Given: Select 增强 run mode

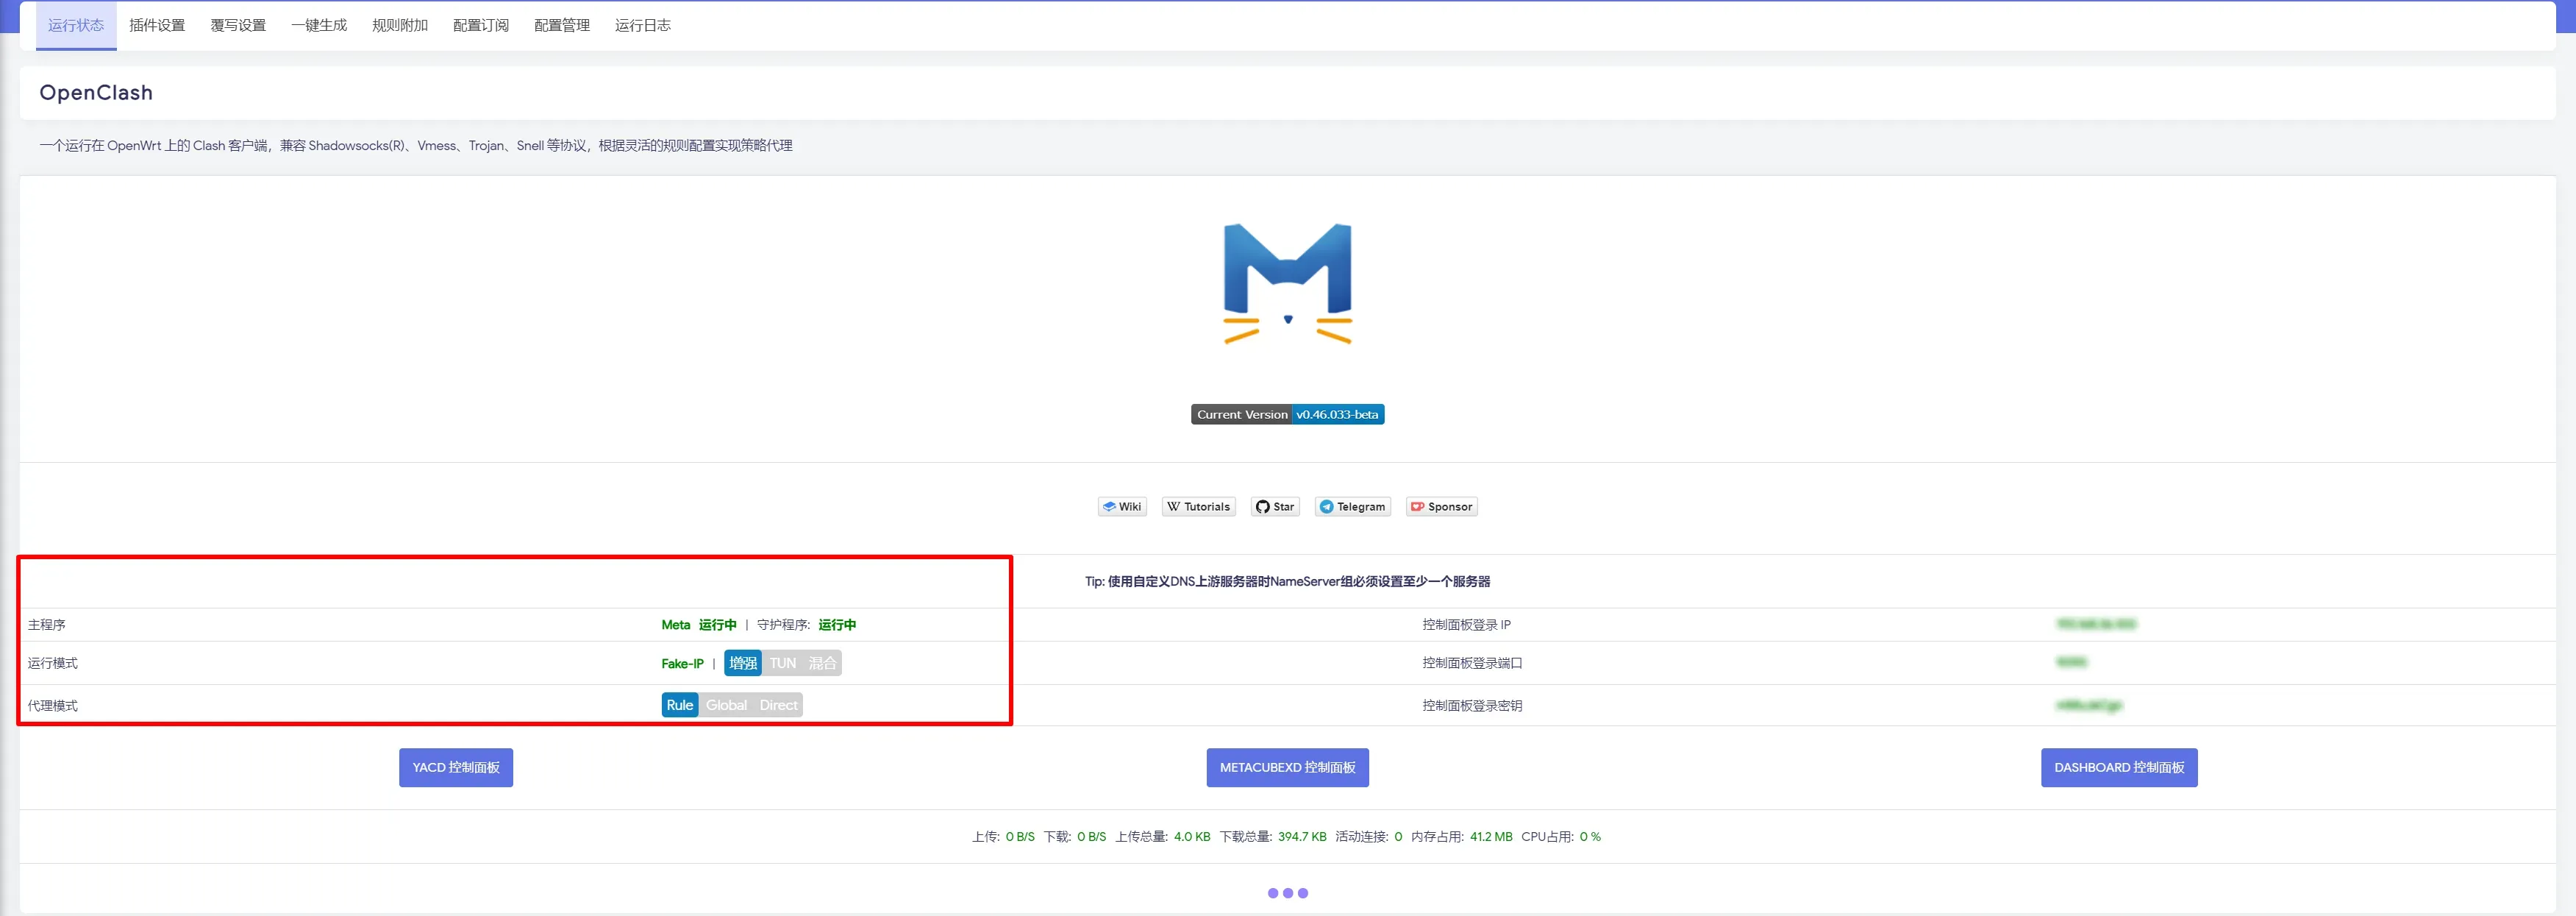Looking at the screenshot, I should [743, 663].
